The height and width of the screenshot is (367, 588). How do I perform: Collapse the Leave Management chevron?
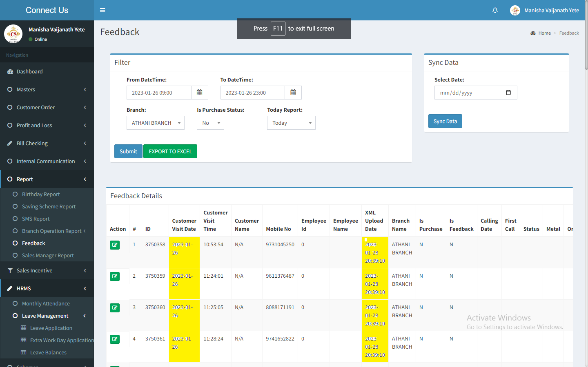click(85, 316)
